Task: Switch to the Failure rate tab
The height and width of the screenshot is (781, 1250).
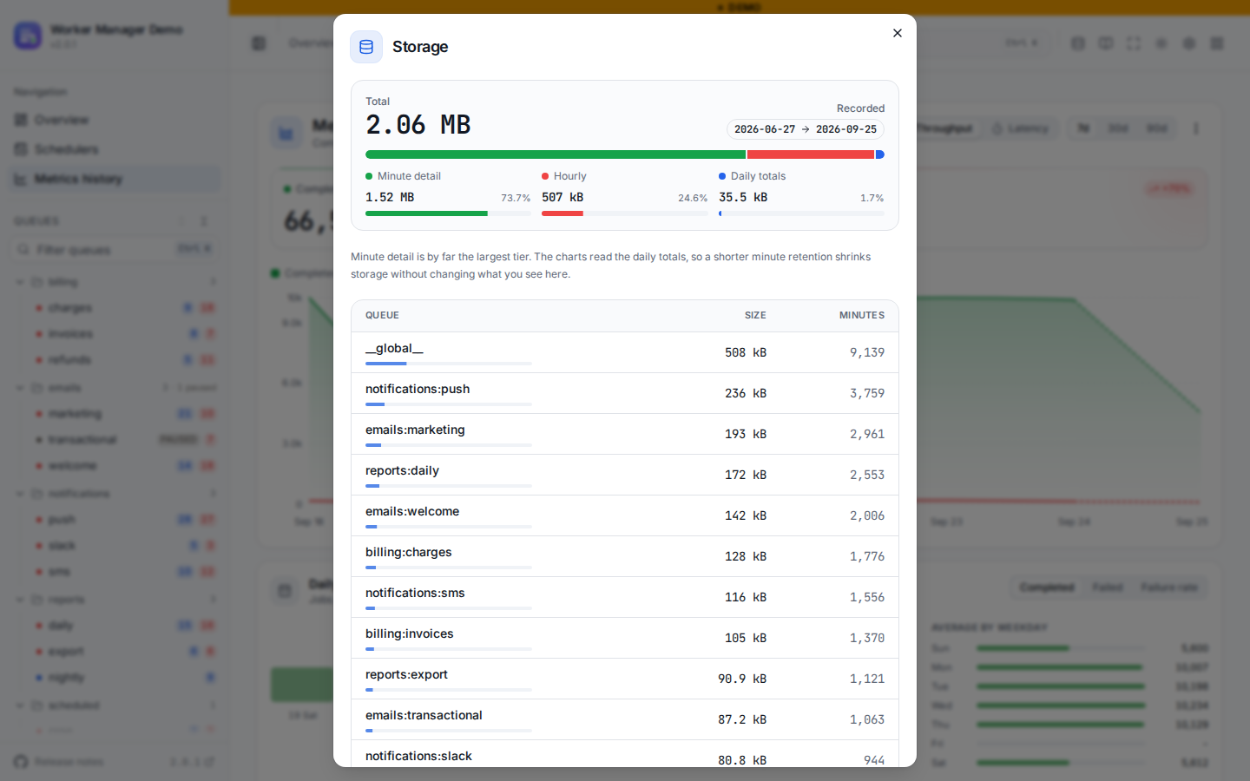Action: pos(1169,587)
